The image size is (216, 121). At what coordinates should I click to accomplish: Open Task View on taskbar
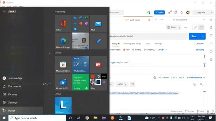tap(78, 118)
